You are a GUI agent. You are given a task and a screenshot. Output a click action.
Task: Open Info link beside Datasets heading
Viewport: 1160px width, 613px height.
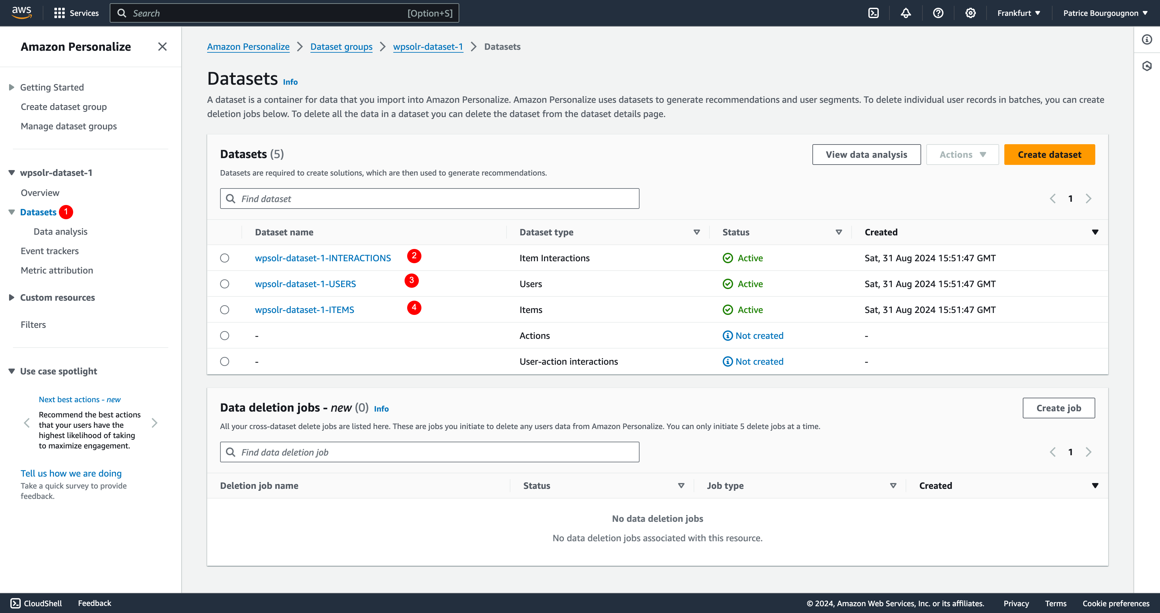click(x=290, y=82)
